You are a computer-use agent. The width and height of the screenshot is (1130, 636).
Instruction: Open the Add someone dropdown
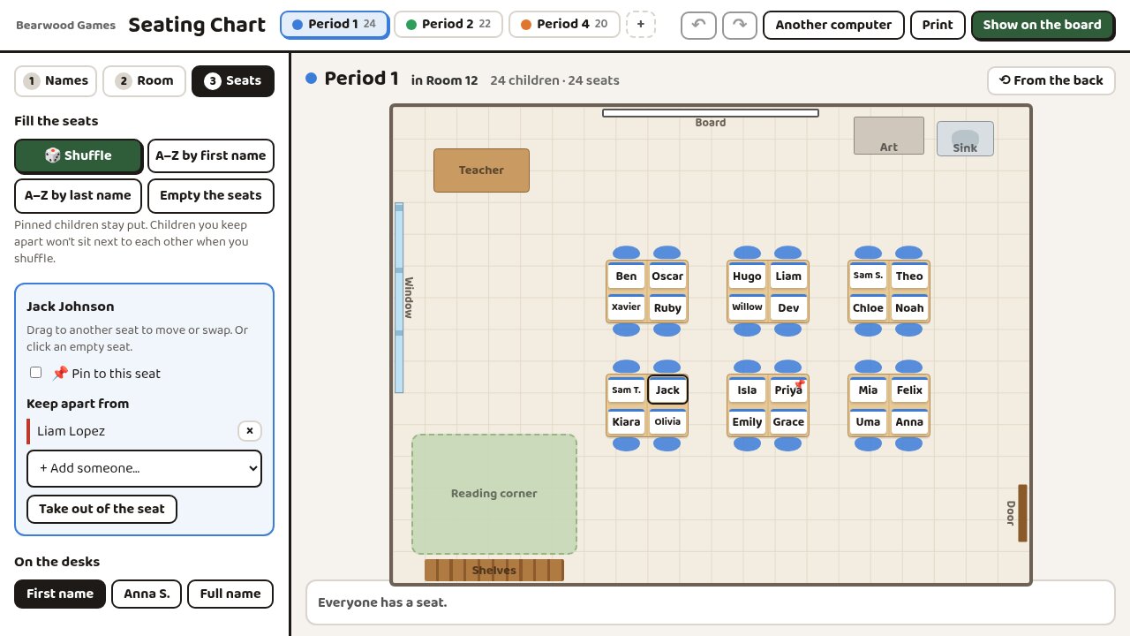144,468
